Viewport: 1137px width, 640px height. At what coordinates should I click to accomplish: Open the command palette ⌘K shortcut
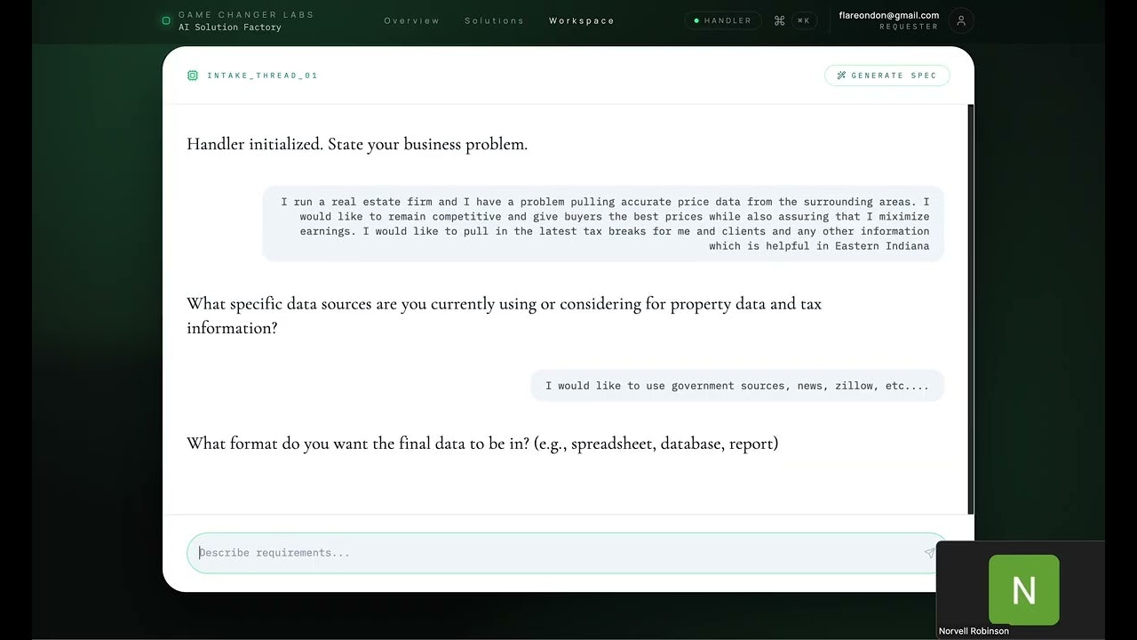coord(804,20)
